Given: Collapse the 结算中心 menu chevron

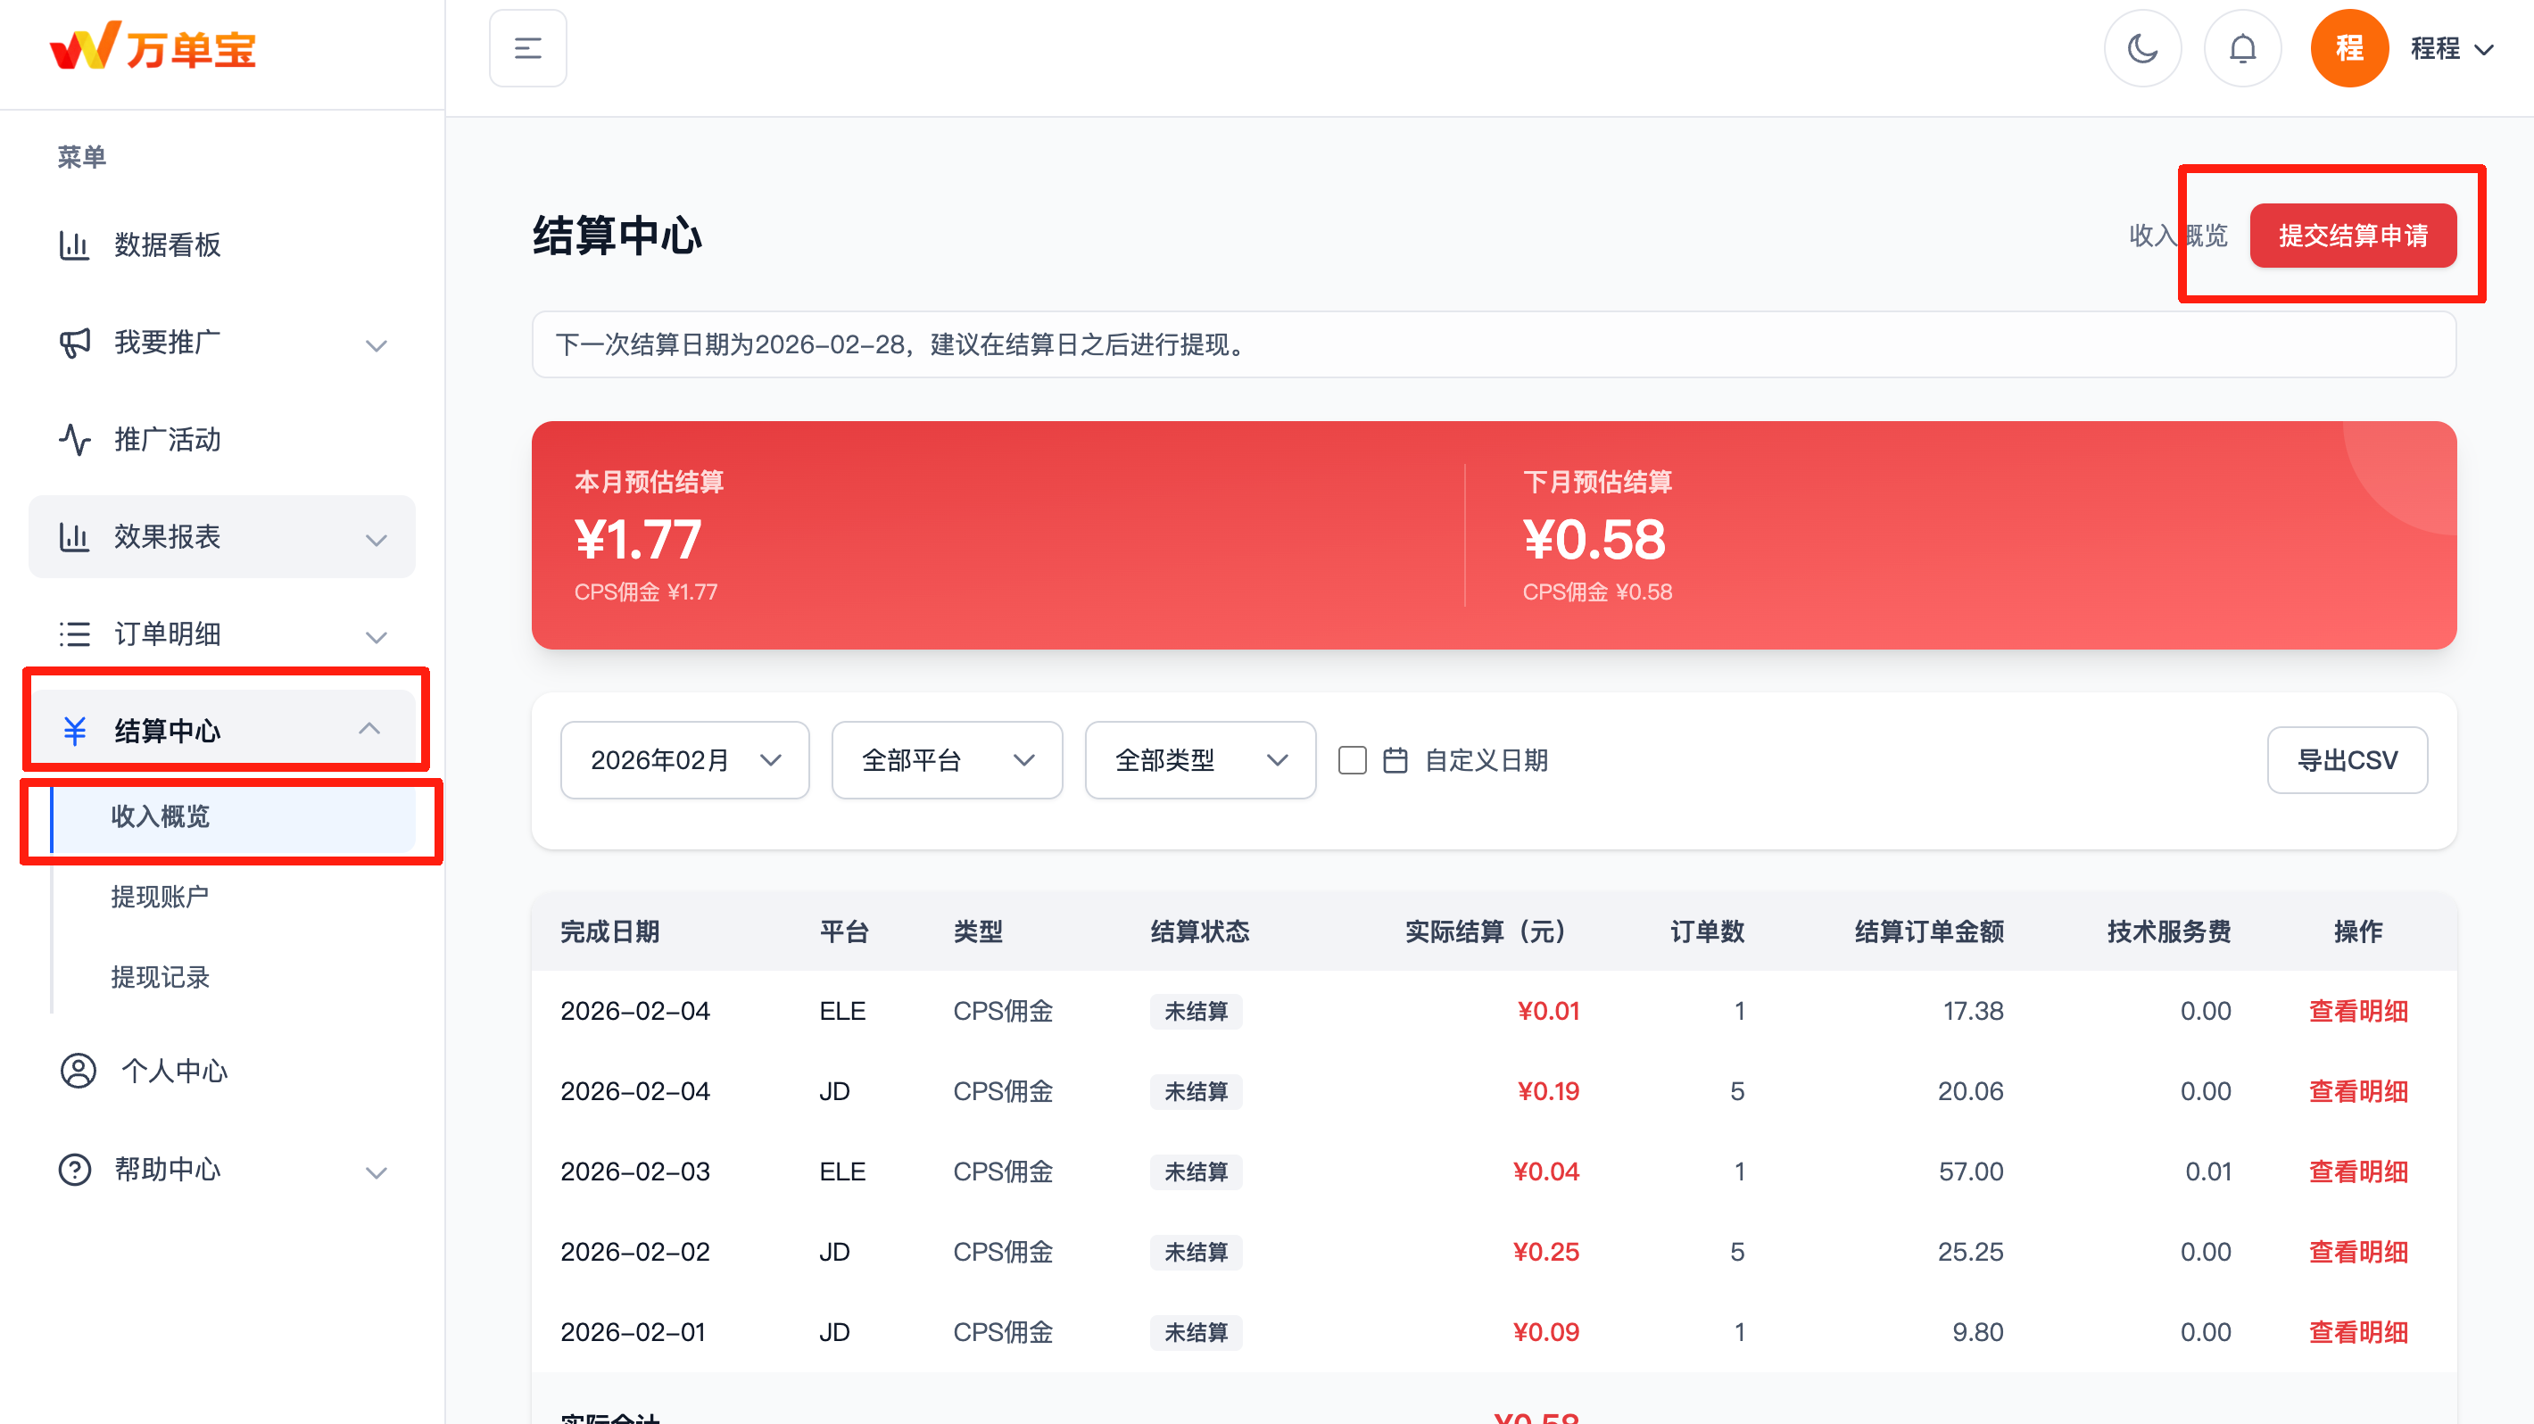Looking at the screenshot, I should [x=370, y=729].
